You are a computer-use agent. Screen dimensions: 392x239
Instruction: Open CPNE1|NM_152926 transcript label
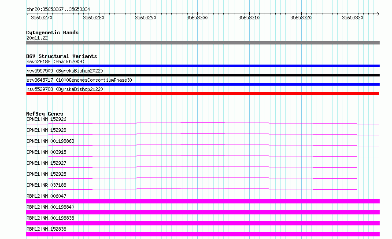[46, 119]
